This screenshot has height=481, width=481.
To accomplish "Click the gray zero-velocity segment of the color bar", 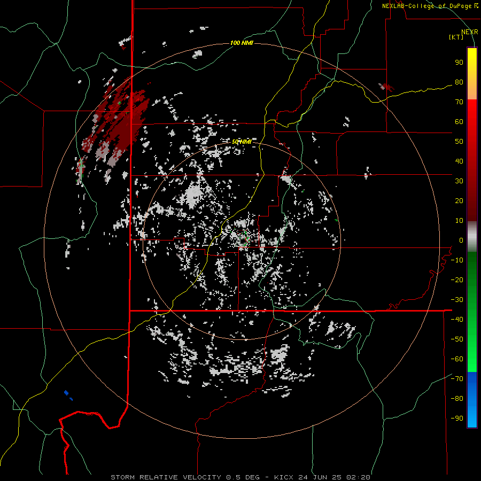I will point(472,237).
